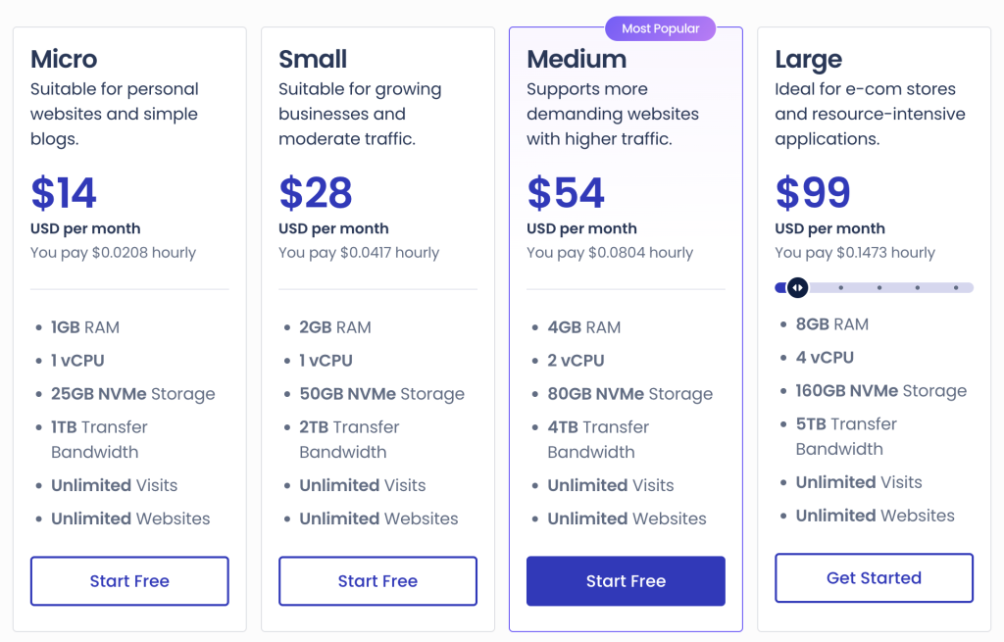The width and height of the screenshot is (1004, 642).
Task: Click Start Free for the Micro plan
Action: pos(128,580)
